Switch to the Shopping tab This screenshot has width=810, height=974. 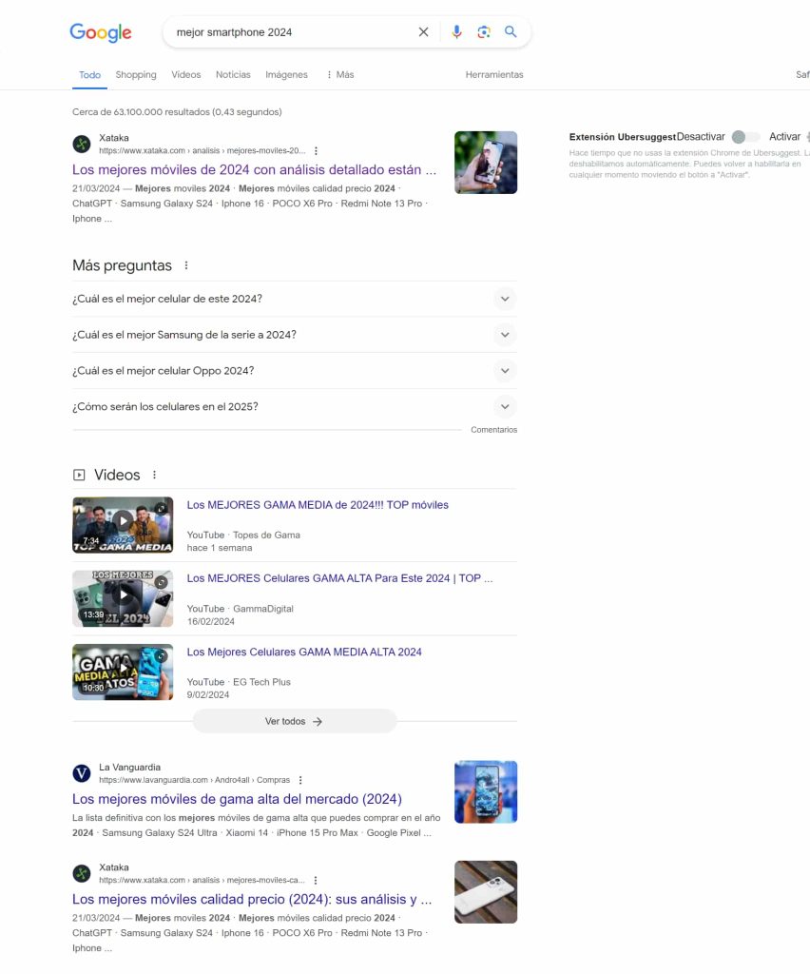(x=136, y=74)
